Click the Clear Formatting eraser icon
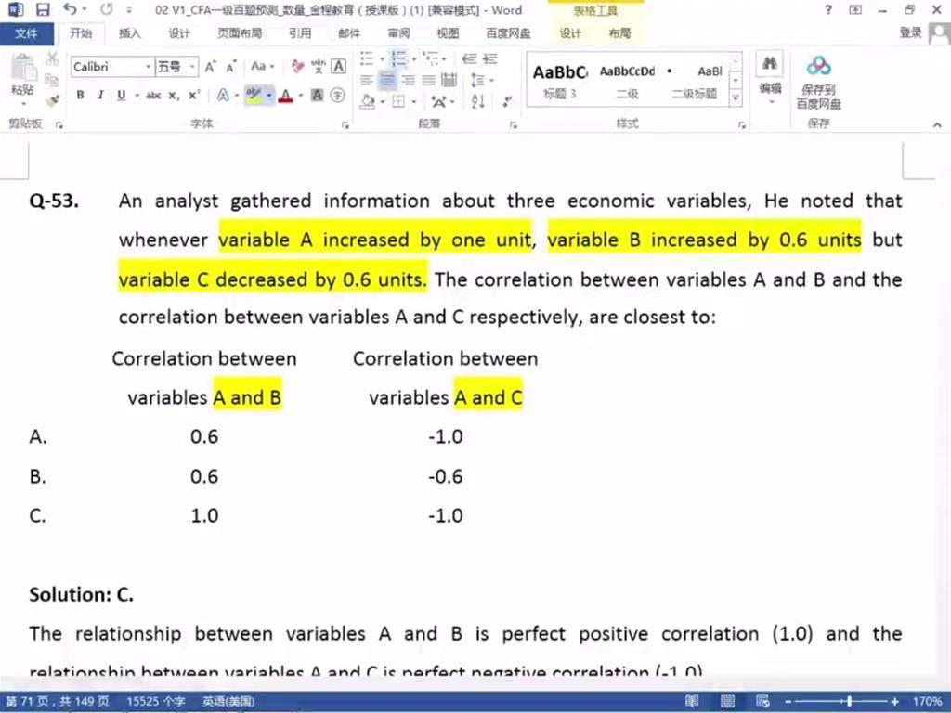 [x=298, y=67]
